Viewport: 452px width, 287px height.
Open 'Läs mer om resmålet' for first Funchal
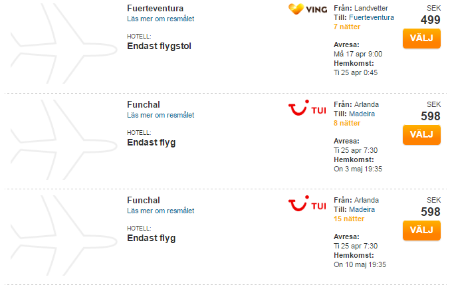161,115
